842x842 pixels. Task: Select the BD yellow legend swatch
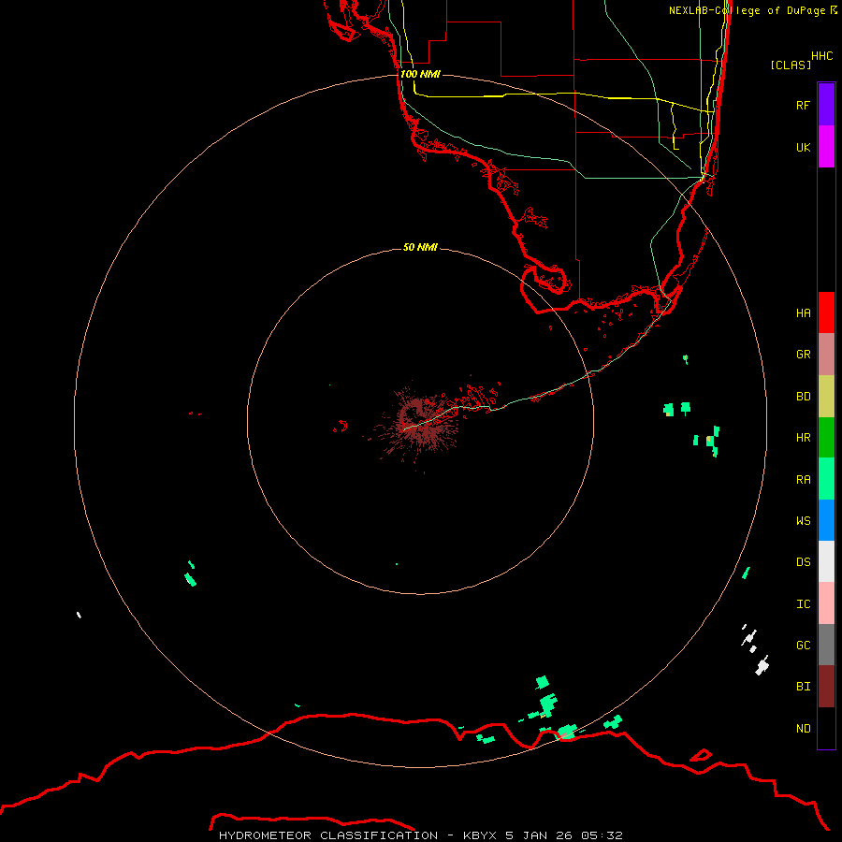pyautogui.click(x=826, y=397)
